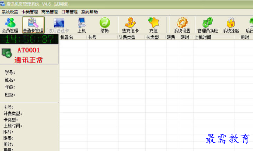Image resolution: width=253 pixels, height=151 pixels.
Task: Open the 商品管理 menu
Action: point(50,12)
